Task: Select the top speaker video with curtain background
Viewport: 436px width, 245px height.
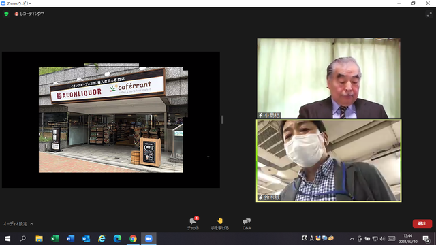Action: coord(328,78)
